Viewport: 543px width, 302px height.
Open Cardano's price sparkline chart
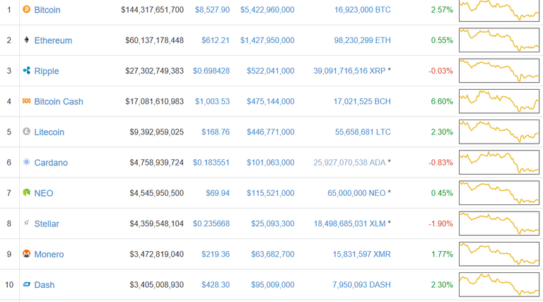(499, 162)
